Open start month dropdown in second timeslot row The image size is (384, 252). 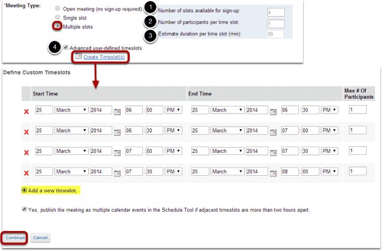coord(71,131)
